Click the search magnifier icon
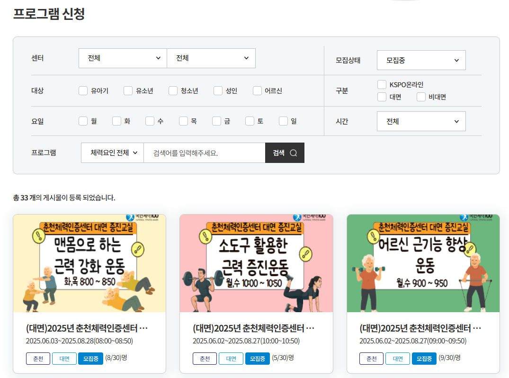The height and width of the screenshot is (378, 509). coord(294,153)
